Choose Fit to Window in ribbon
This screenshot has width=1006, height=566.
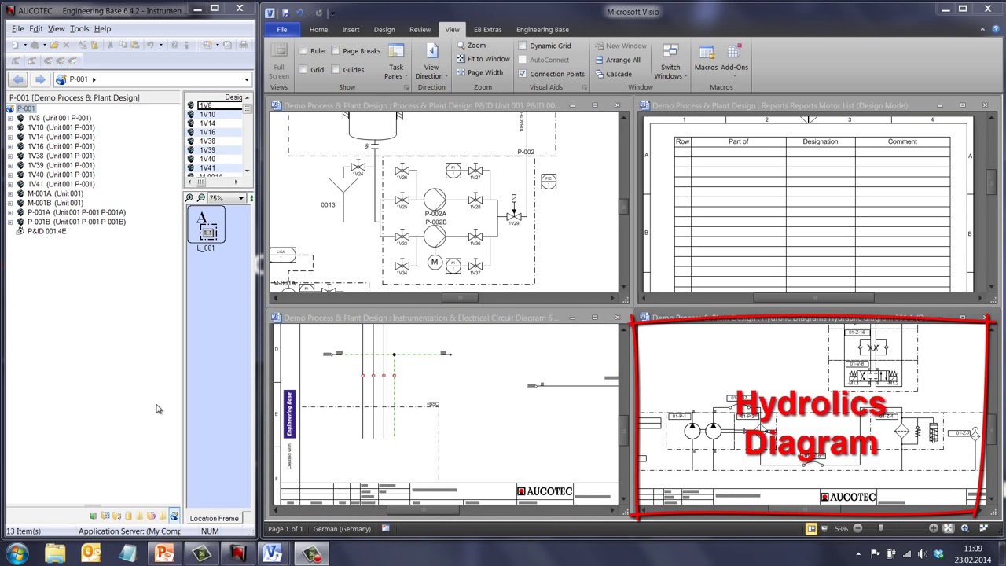pos(483,59)
